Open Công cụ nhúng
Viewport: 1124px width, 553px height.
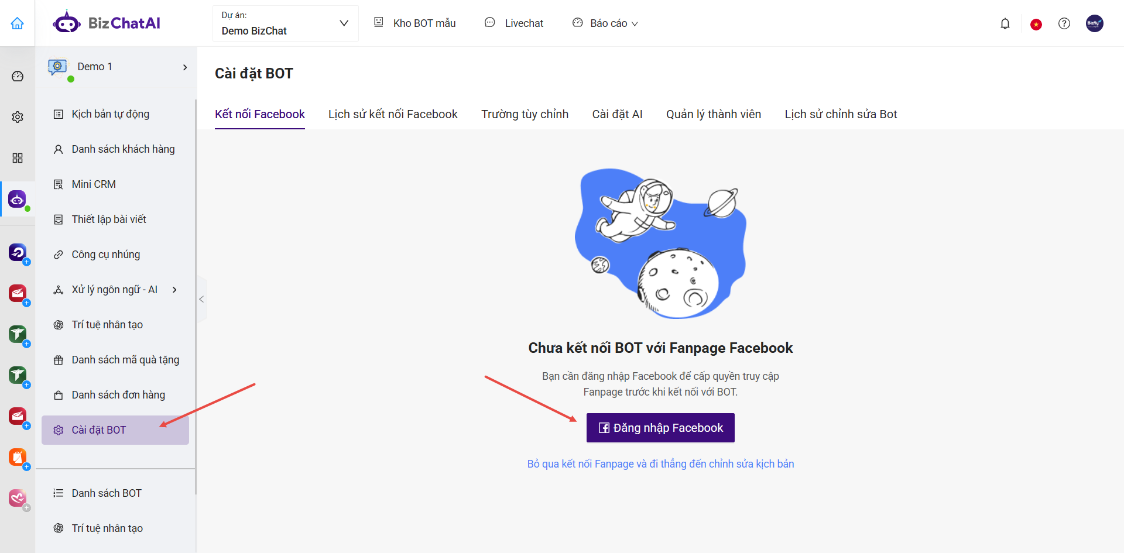[x=115, y=255]
